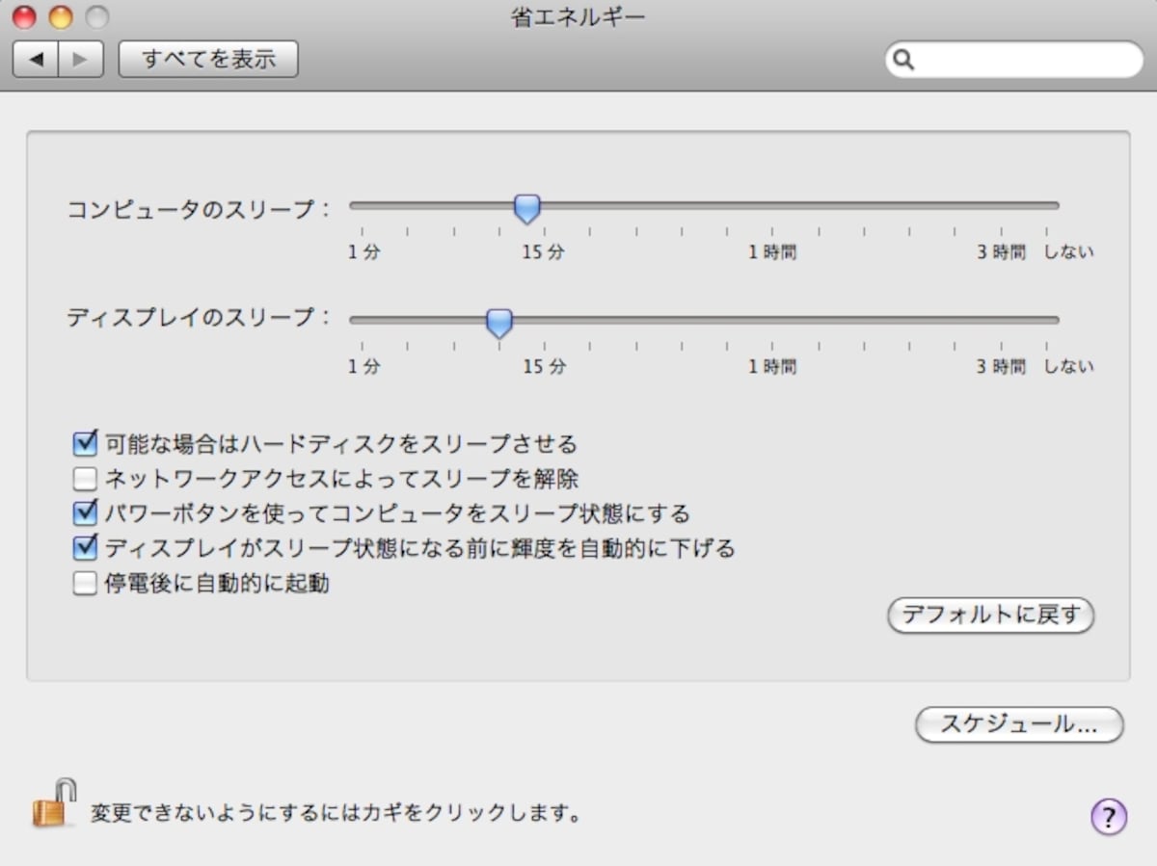Screen dimensions: 1157x866
Task: Click the padlock icon to prevent changes
Action: [54, 803]
